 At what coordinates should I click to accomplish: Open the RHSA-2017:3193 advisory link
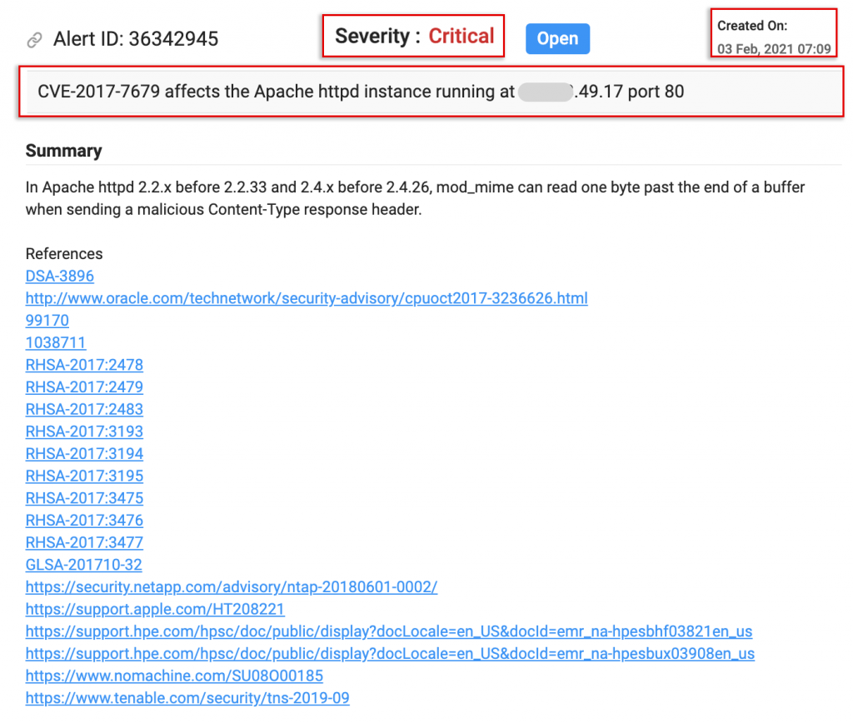tap(84, 432)
